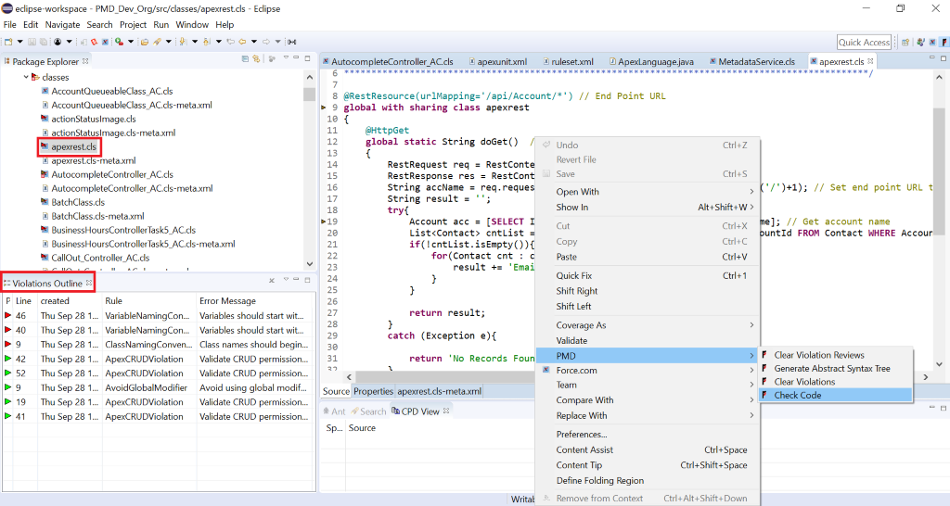The width and height of the screenshot is (950, 506).
Task: Toggle Link with Editor in Package Explorer
Action: 256,58
